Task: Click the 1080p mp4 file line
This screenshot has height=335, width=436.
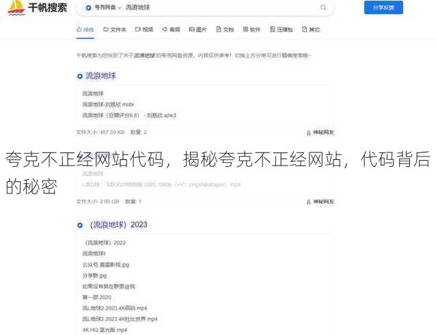Action: 161,185
